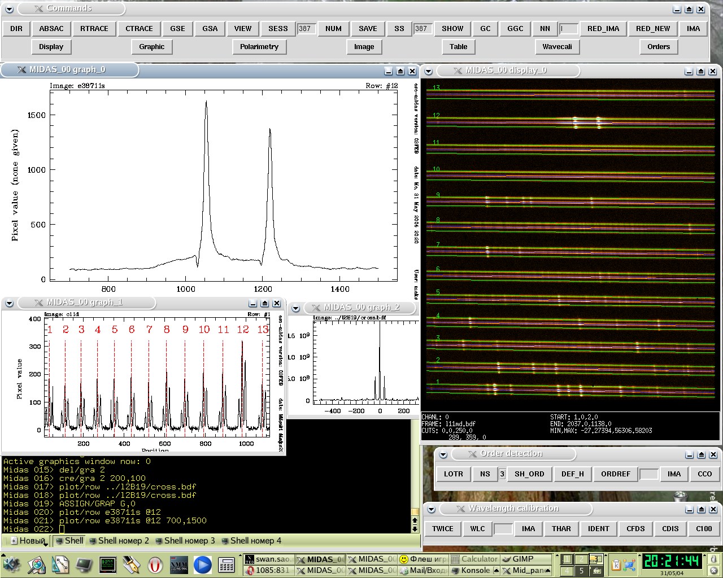The height and width of the screenshot is (578, 723).
Task: Click the RED_IMA button
Action: coord(603,29)
